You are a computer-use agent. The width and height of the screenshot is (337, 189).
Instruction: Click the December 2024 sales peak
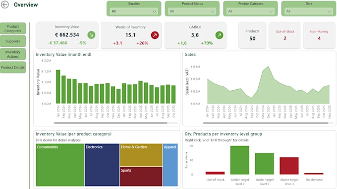[268, 67]
